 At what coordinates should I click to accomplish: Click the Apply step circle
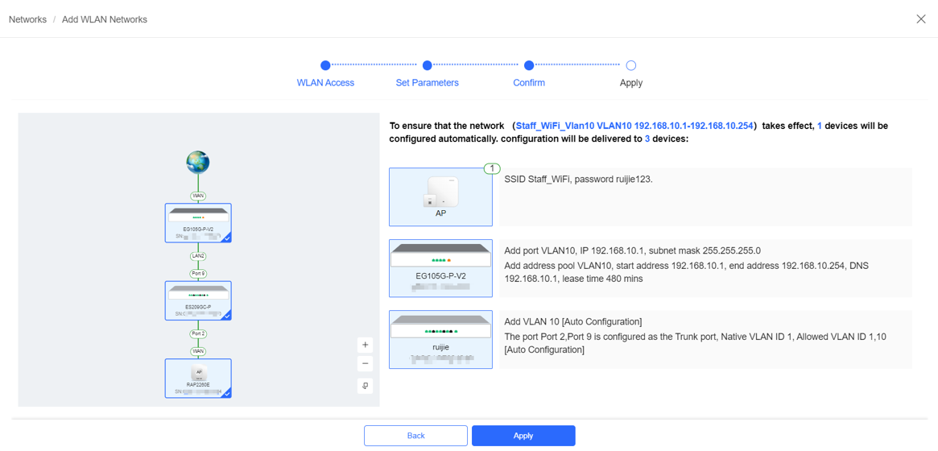click(x=631, y=66)
